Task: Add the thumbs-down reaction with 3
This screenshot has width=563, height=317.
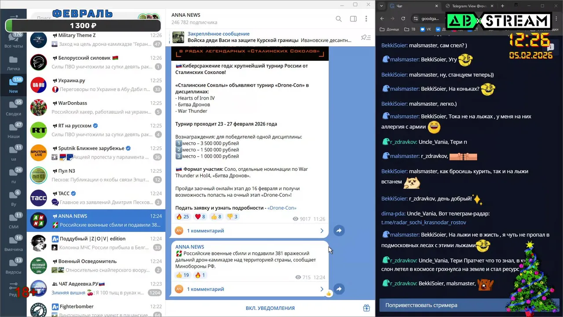Action: [x=232, y=217]
